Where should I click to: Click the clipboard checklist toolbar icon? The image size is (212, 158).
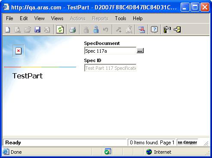167,30
